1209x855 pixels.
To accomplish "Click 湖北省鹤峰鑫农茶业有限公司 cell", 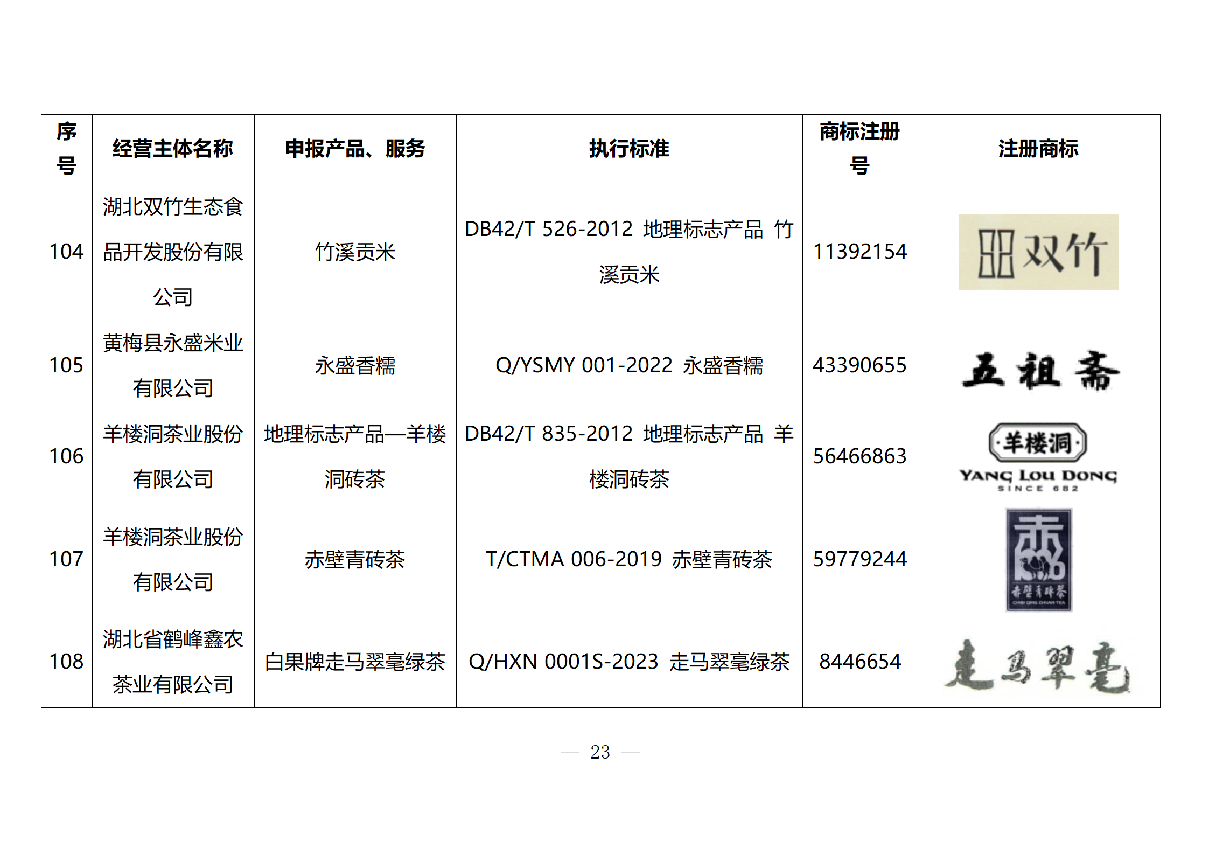I will 173,662.
